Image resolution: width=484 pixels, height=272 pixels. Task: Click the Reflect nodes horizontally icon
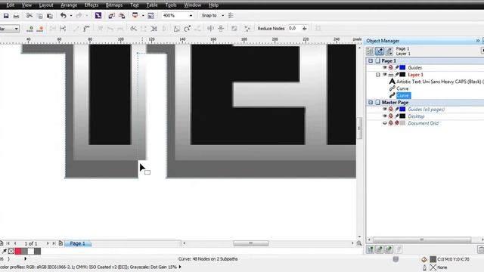pos(210,29)
